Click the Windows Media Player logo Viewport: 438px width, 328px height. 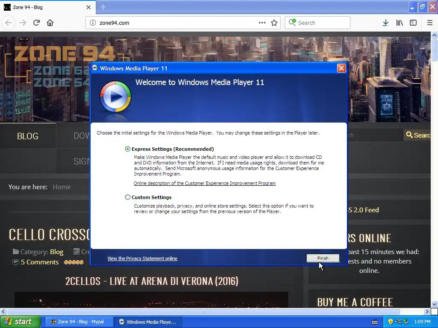click(x=115, y=97)
